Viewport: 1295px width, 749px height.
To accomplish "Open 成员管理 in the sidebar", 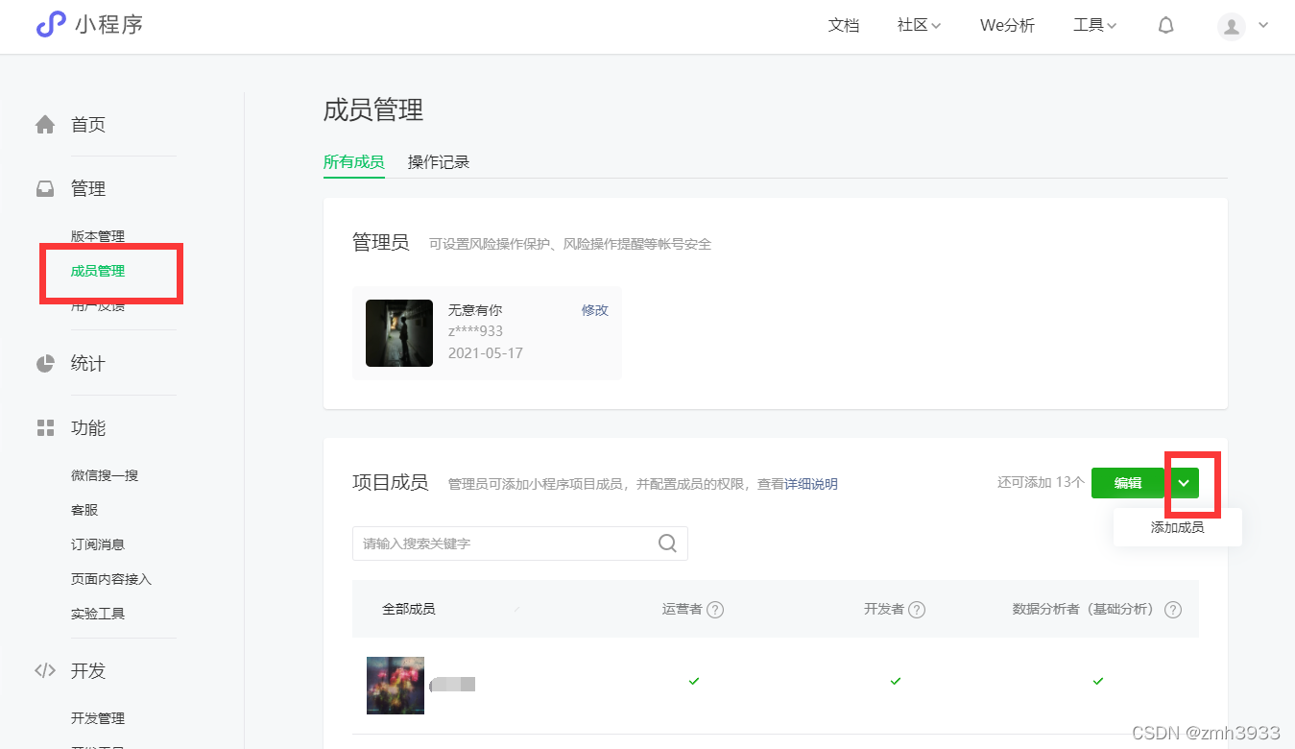I will point(98,271).
